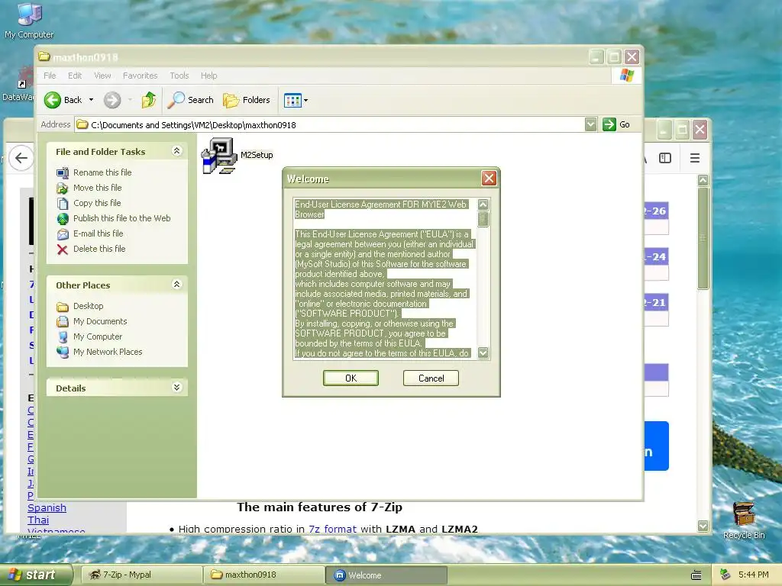
Task: Click the Publish this file to the Web icon
Action: [x=63, y=219]
